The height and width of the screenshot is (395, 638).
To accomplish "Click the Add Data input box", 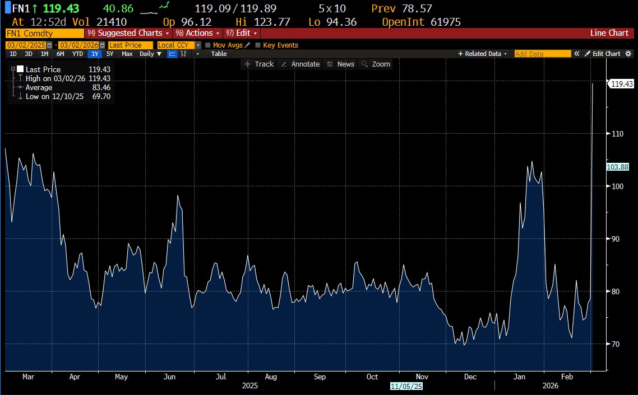I will pos(542,54).
